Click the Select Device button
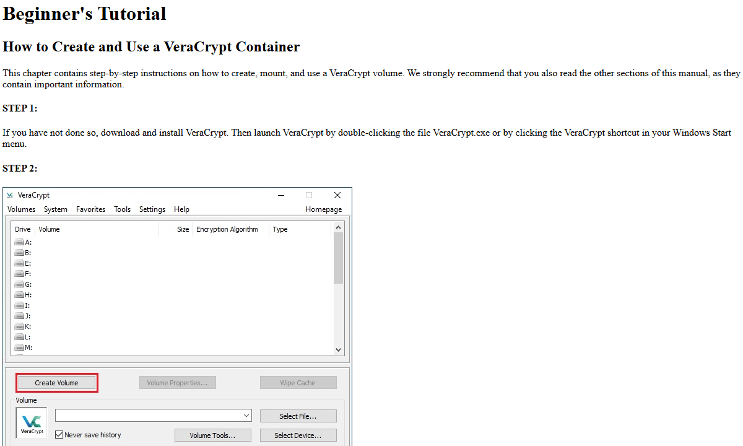Screen dimensions: 743x446 (x=298, y=435)
